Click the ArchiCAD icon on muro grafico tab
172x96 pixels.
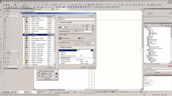(53, 9)
